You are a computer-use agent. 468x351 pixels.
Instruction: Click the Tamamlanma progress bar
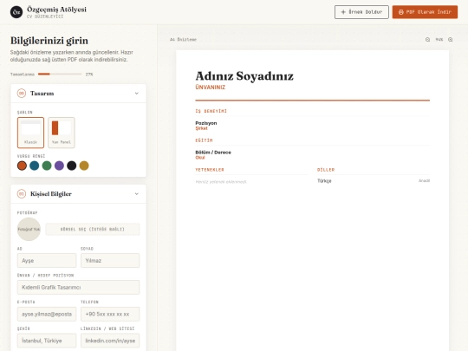tap(60, 74)
